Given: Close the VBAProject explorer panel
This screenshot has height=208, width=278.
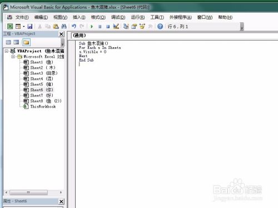Looking at the screenshot, I should 61,34.
